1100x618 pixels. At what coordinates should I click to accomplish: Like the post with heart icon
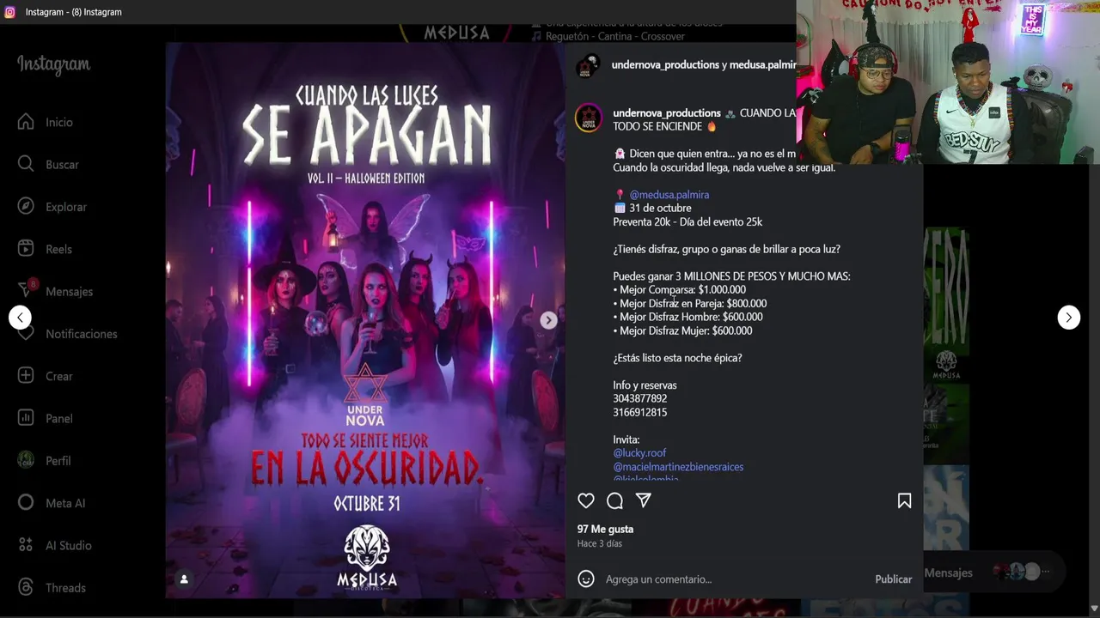[x=586, y=500]
